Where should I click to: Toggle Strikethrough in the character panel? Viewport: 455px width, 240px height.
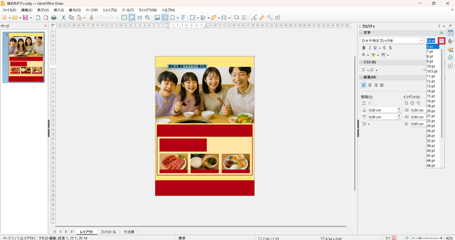(x=384, y=48)
